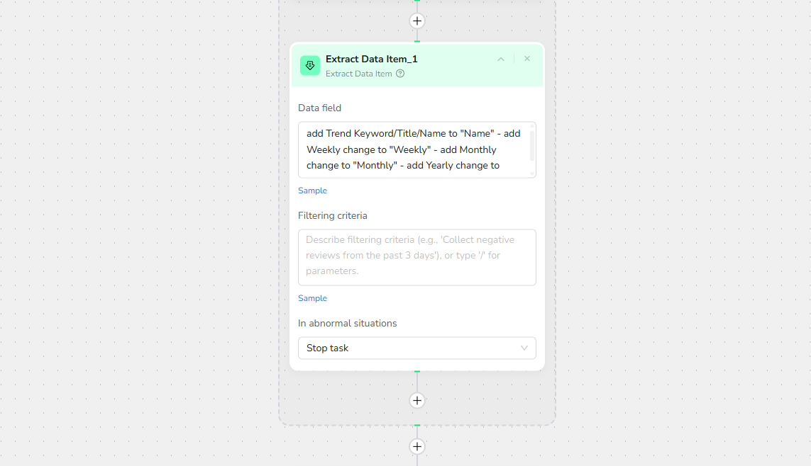
Task: Open the Sample link under Data field
Action: pyautogui.click(x=312, y=191)
